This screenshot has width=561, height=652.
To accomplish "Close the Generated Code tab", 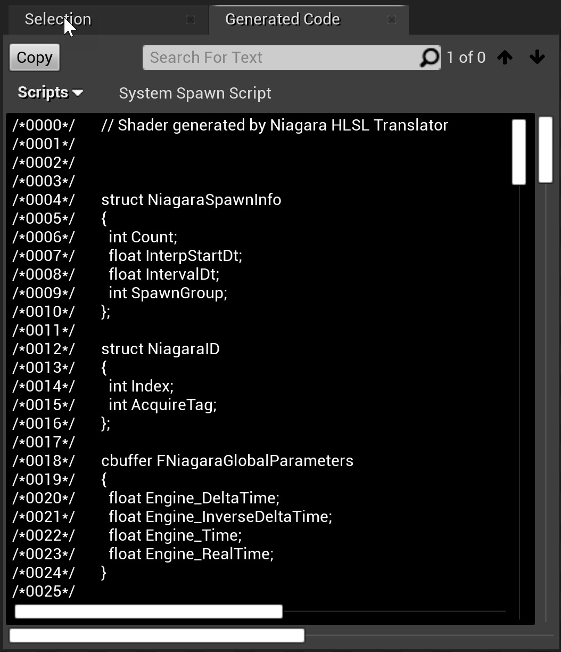I will point(392,20).
